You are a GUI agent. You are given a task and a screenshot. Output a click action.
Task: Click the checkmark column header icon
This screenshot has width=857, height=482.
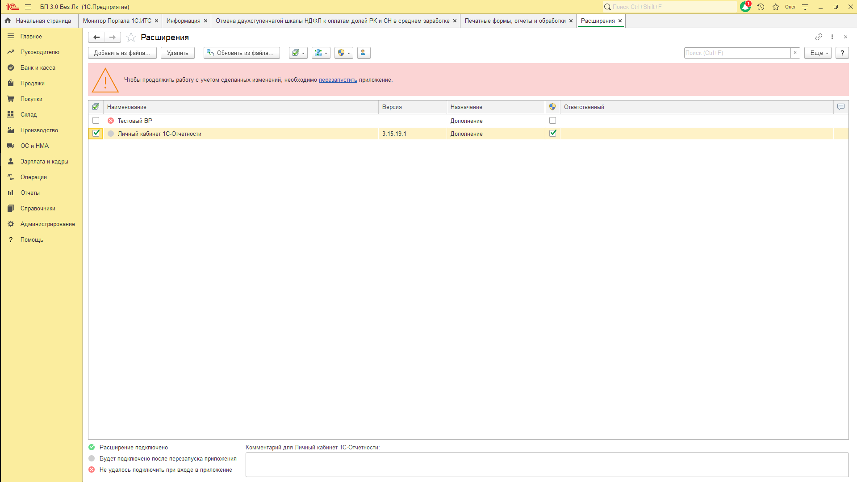coord(96,107)
